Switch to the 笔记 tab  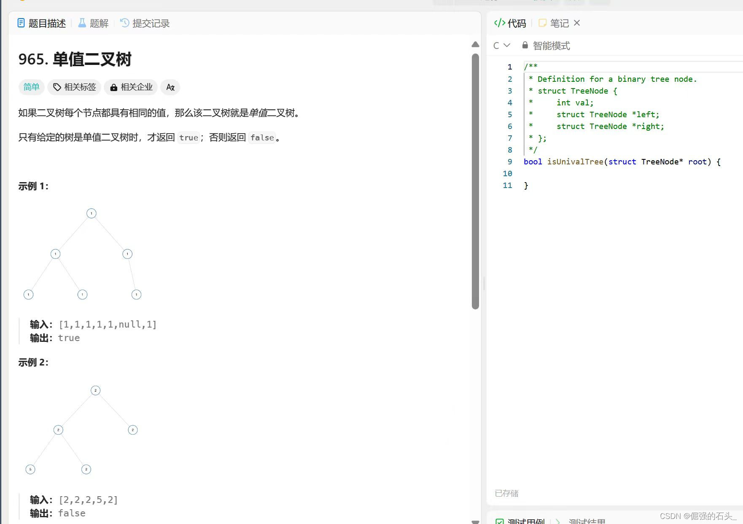pos(554,23)
